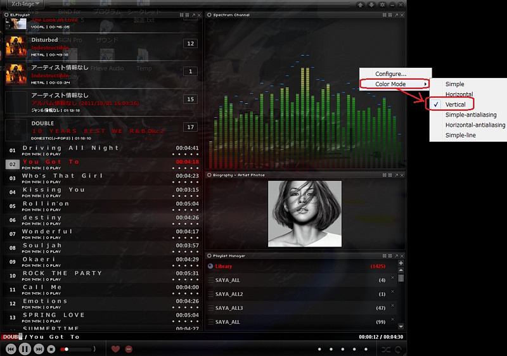Select track 07 Wonderful
Screen dimensions: 507x356
pyautogui.click(x=103, y=234)
